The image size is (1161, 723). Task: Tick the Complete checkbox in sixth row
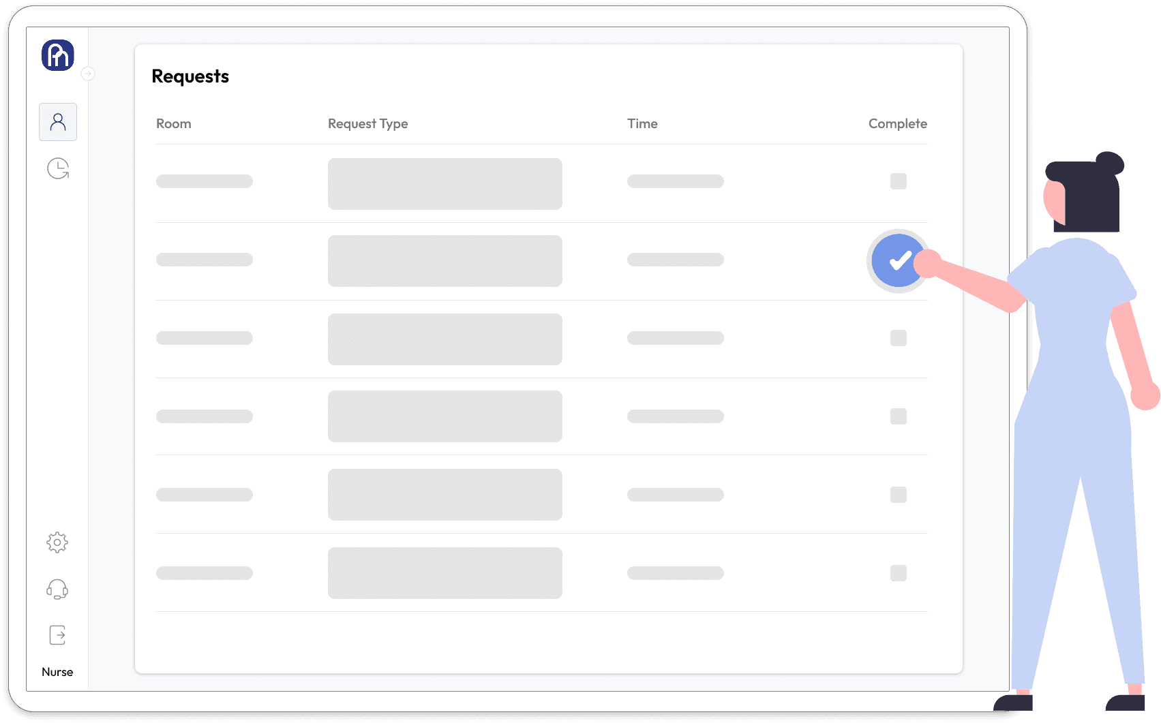[x=899, y=573]
